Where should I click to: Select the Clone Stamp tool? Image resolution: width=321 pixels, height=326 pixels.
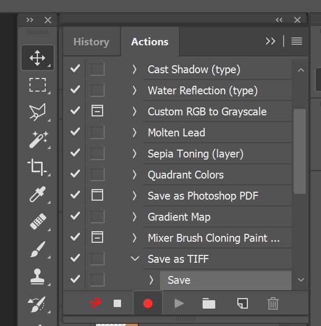coord(37,276)
